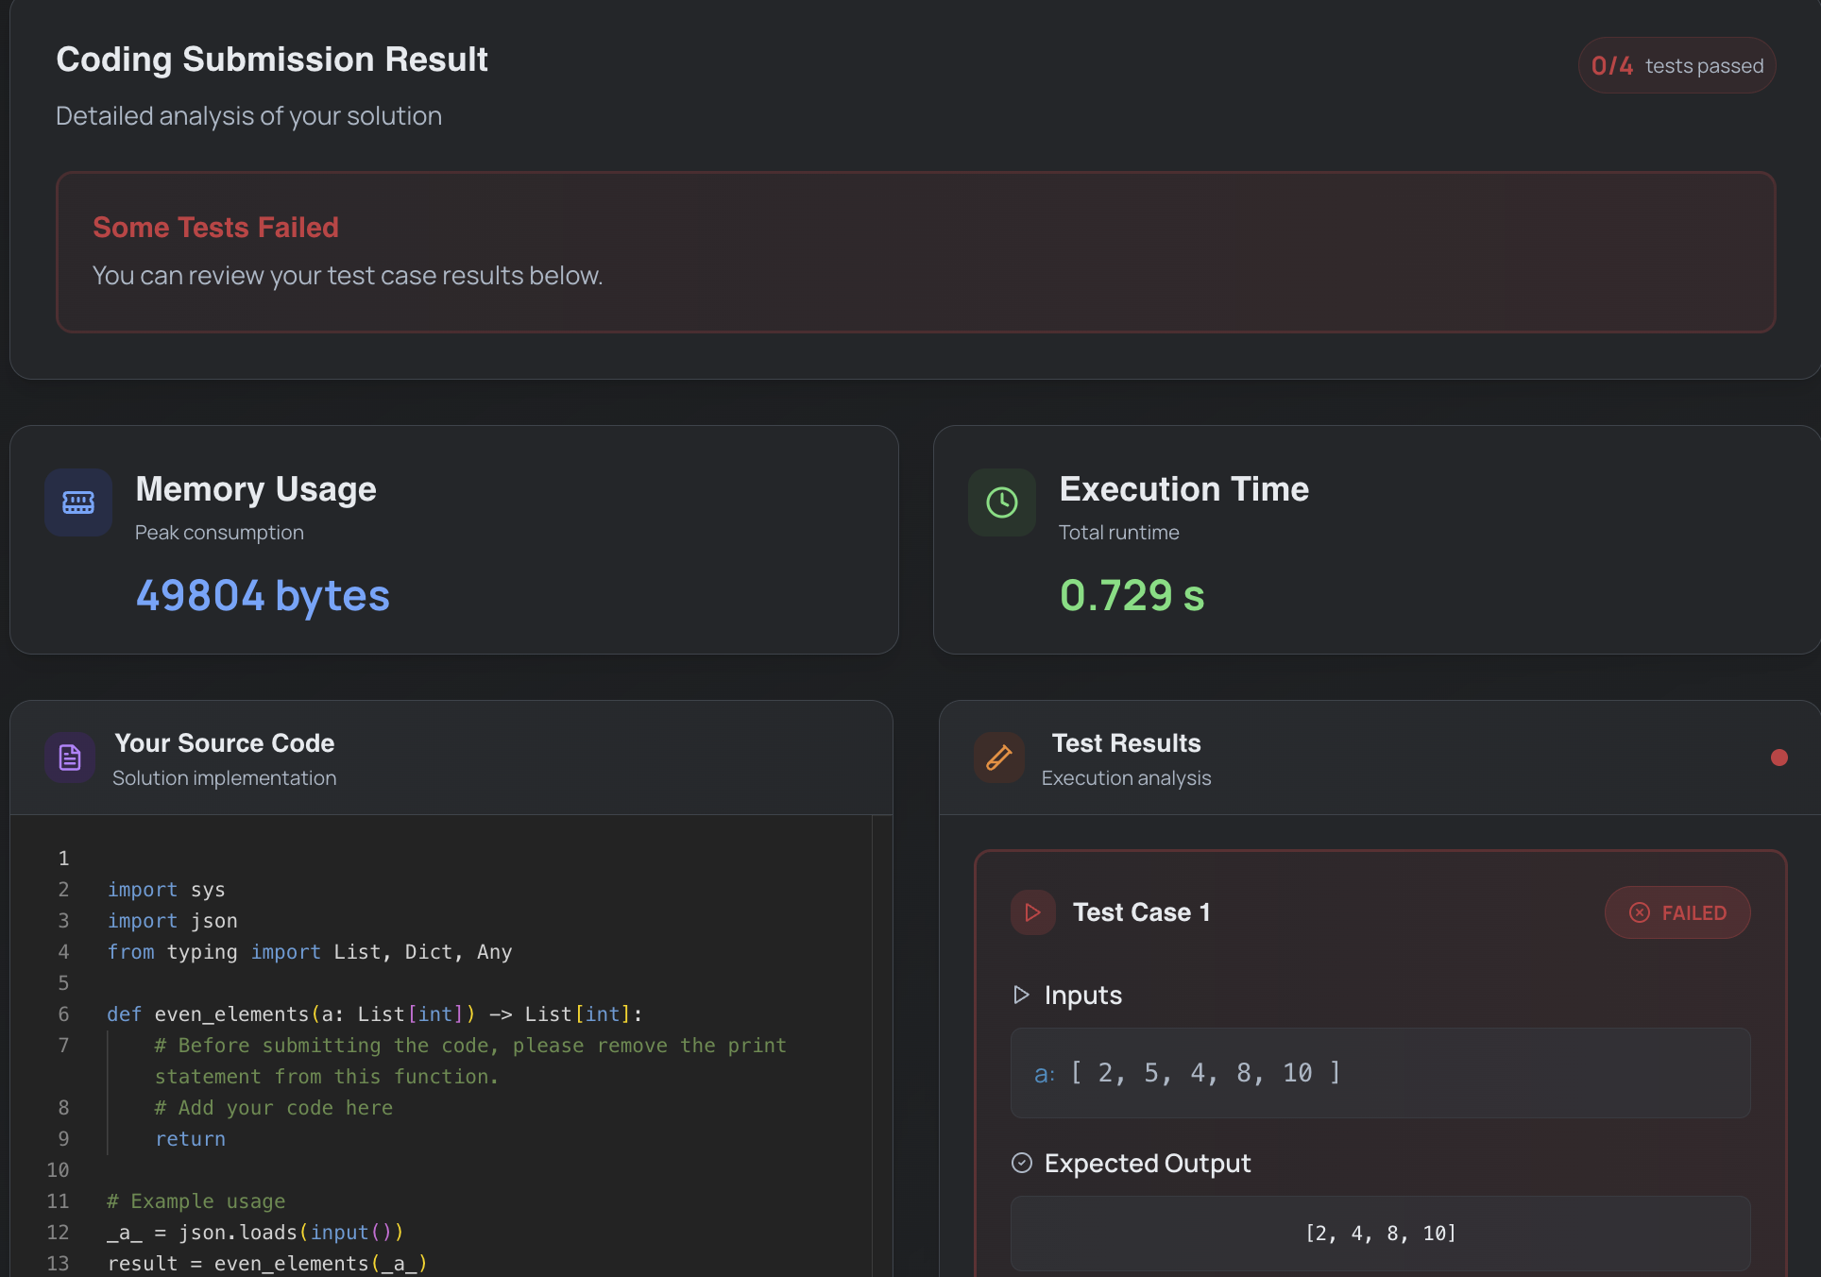Expand the Inputs disclosure triangle
The image size is (1821, 1277).
click(1021, 995)
